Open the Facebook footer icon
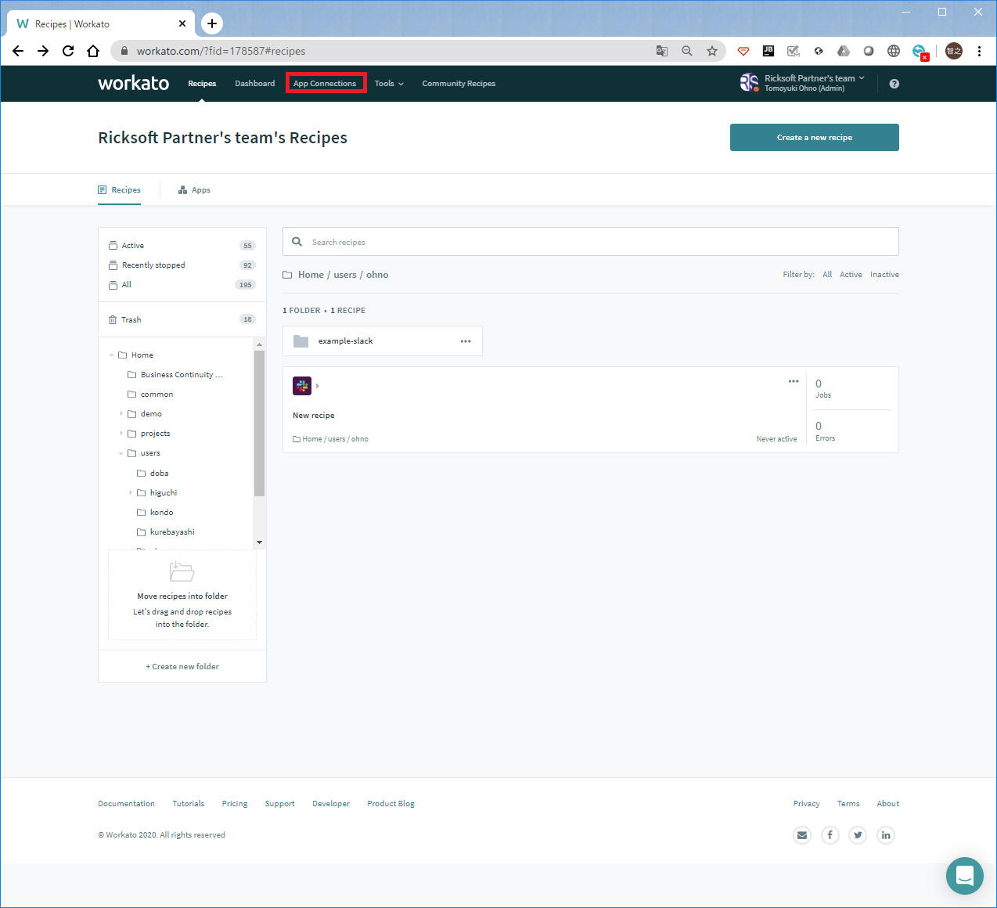This screenshot has width=997, height=908. [830, 835]
